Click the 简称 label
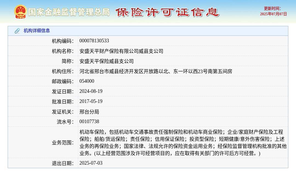 pos(68,61)
